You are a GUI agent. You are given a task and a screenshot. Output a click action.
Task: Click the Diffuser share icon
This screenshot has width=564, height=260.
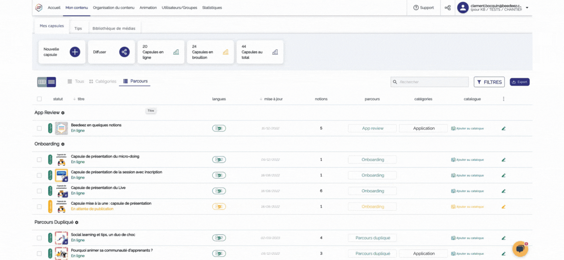[x=125, y=52]
